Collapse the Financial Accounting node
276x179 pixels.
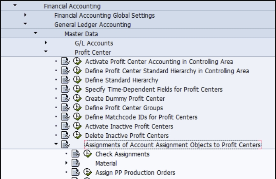pos(15,6)
